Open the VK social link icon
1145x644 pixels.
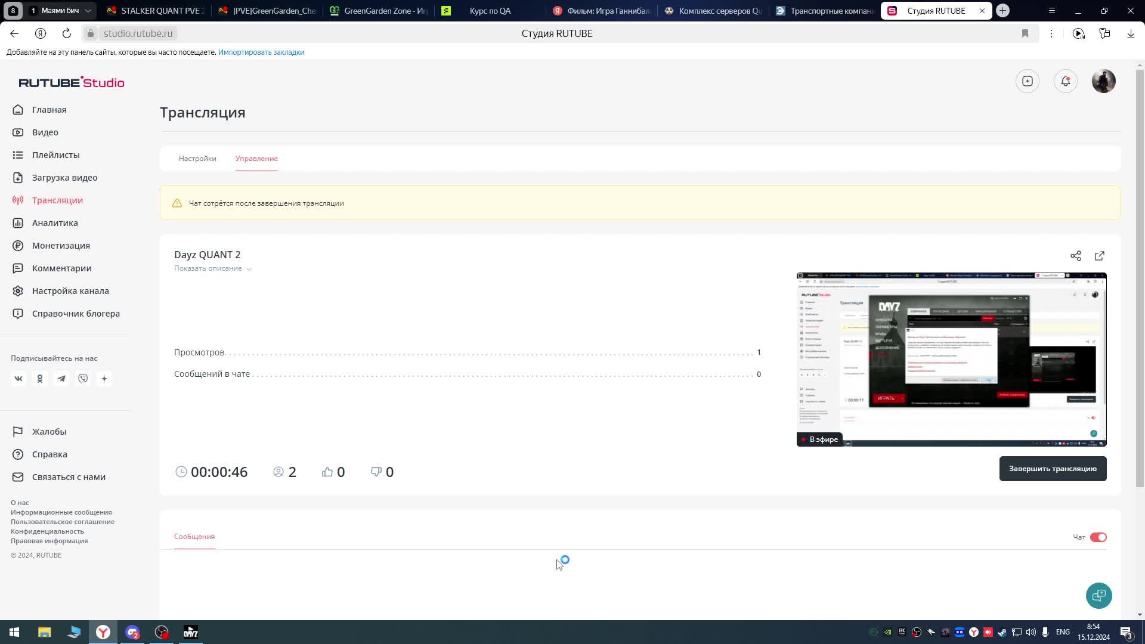coord(18,379)
